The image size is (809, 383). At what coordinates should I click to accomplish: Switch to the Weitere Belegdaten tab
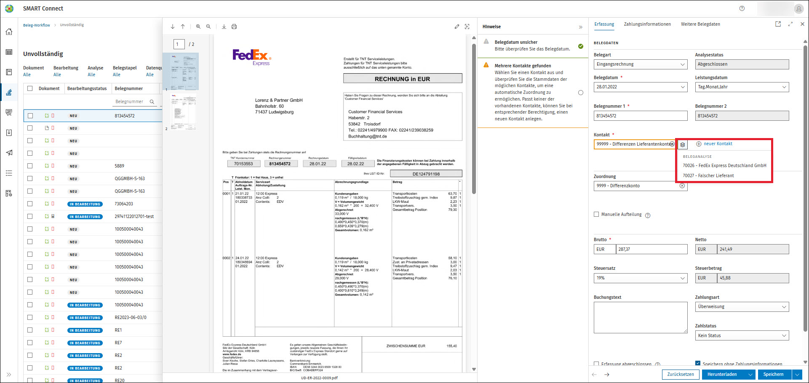[x=700, y=24]
